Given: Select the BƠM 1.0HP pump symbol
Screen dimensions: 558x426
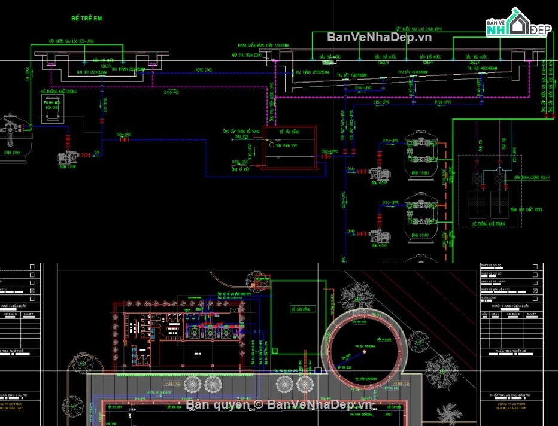Looking at the screenshot, I should (68, 157).
